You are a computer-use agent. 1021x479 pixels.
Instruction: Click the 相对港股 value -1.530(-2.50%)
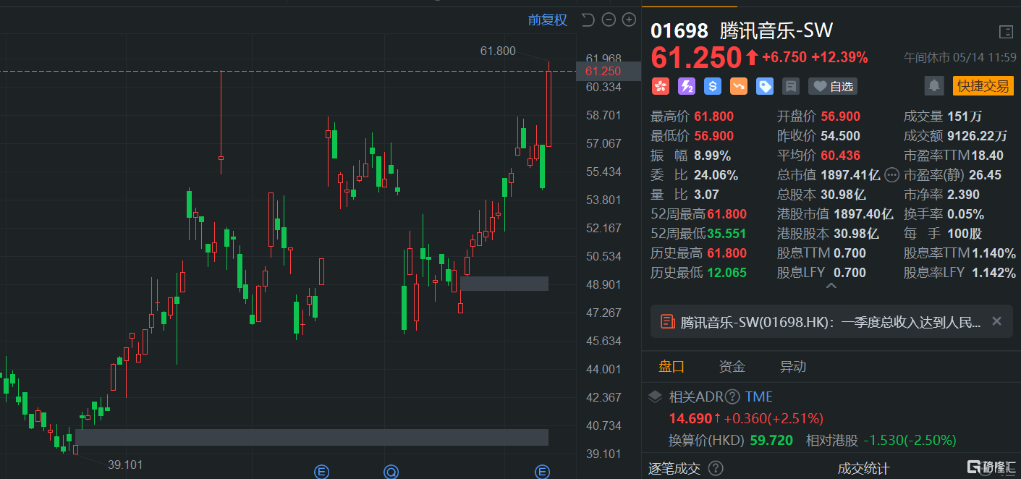pos(910,440)
